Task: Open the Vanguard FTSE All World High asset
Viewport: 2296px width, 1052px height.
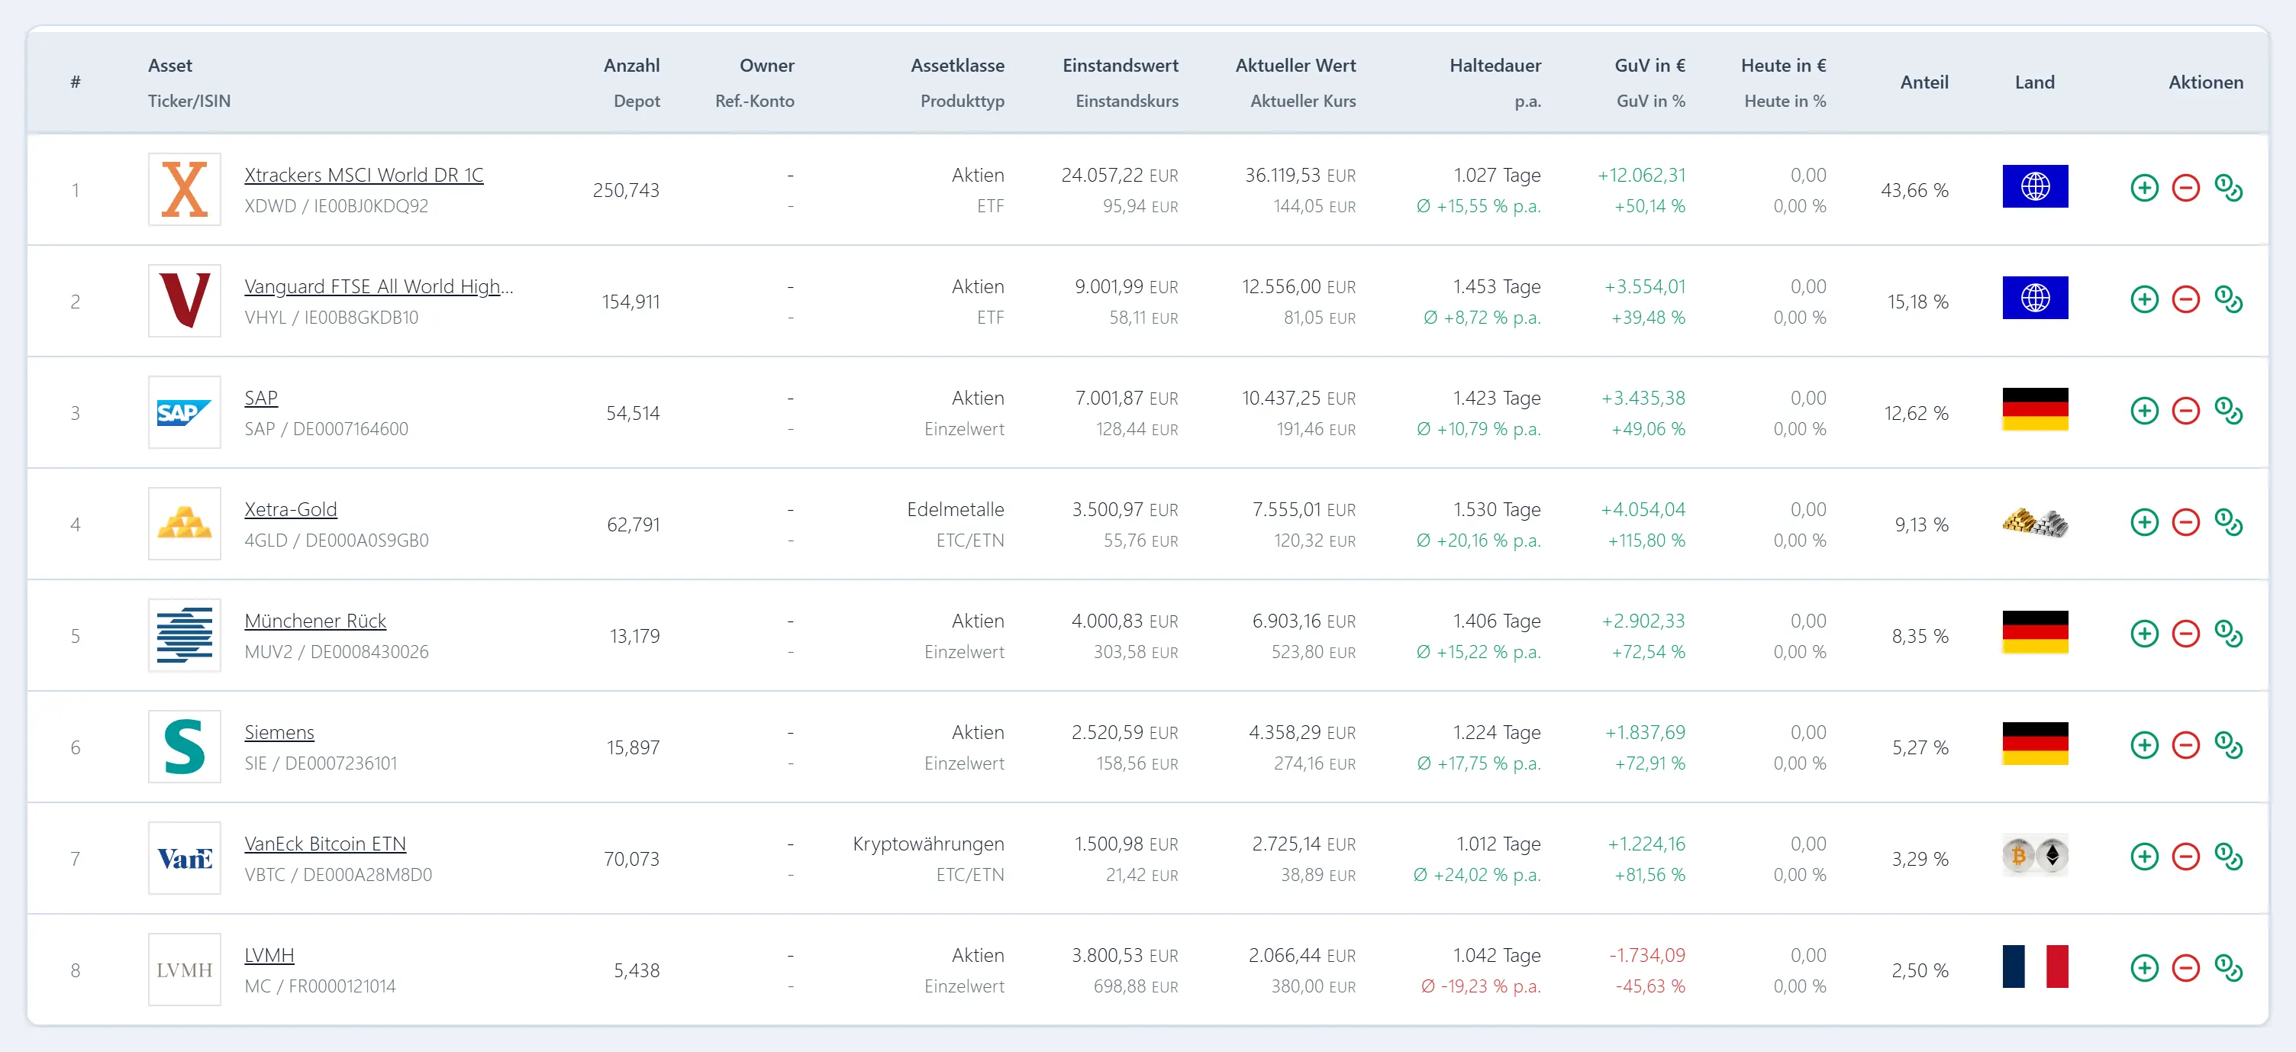Action: point(379,286)
